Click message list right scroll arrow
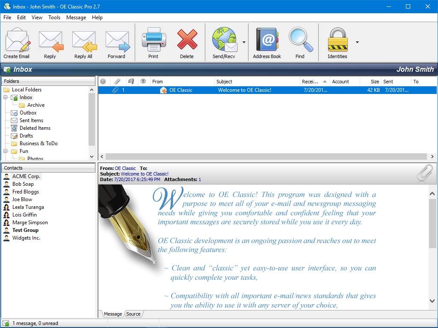 432,156
